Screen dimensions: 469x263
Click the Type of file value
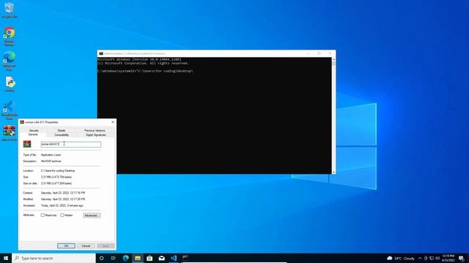[x=51, y=155]
